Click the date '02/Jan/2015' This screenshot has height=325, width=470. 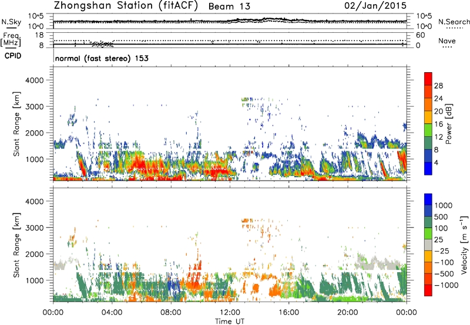click(x=375, y=6)
